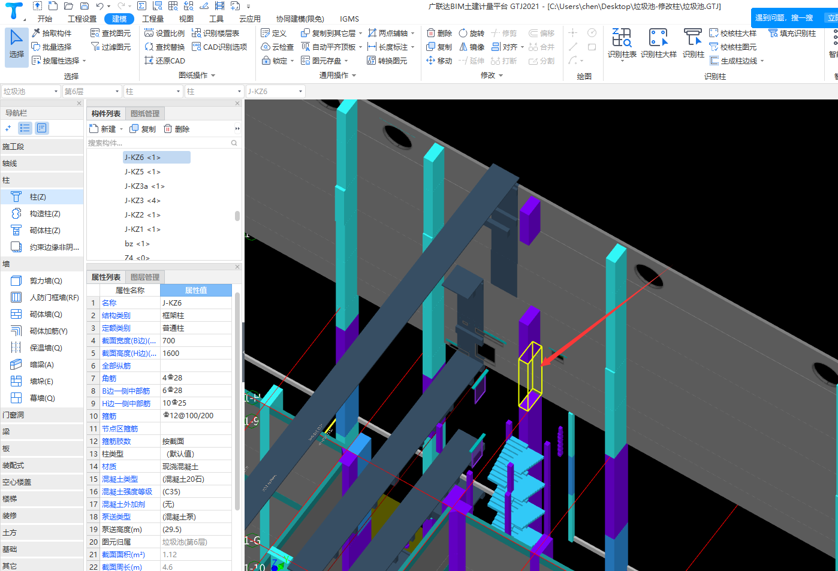Image resolution: width=838 pixels, height=571 pixels.
Task: Click 旋转 rotate tool
Action: (472, 33)
